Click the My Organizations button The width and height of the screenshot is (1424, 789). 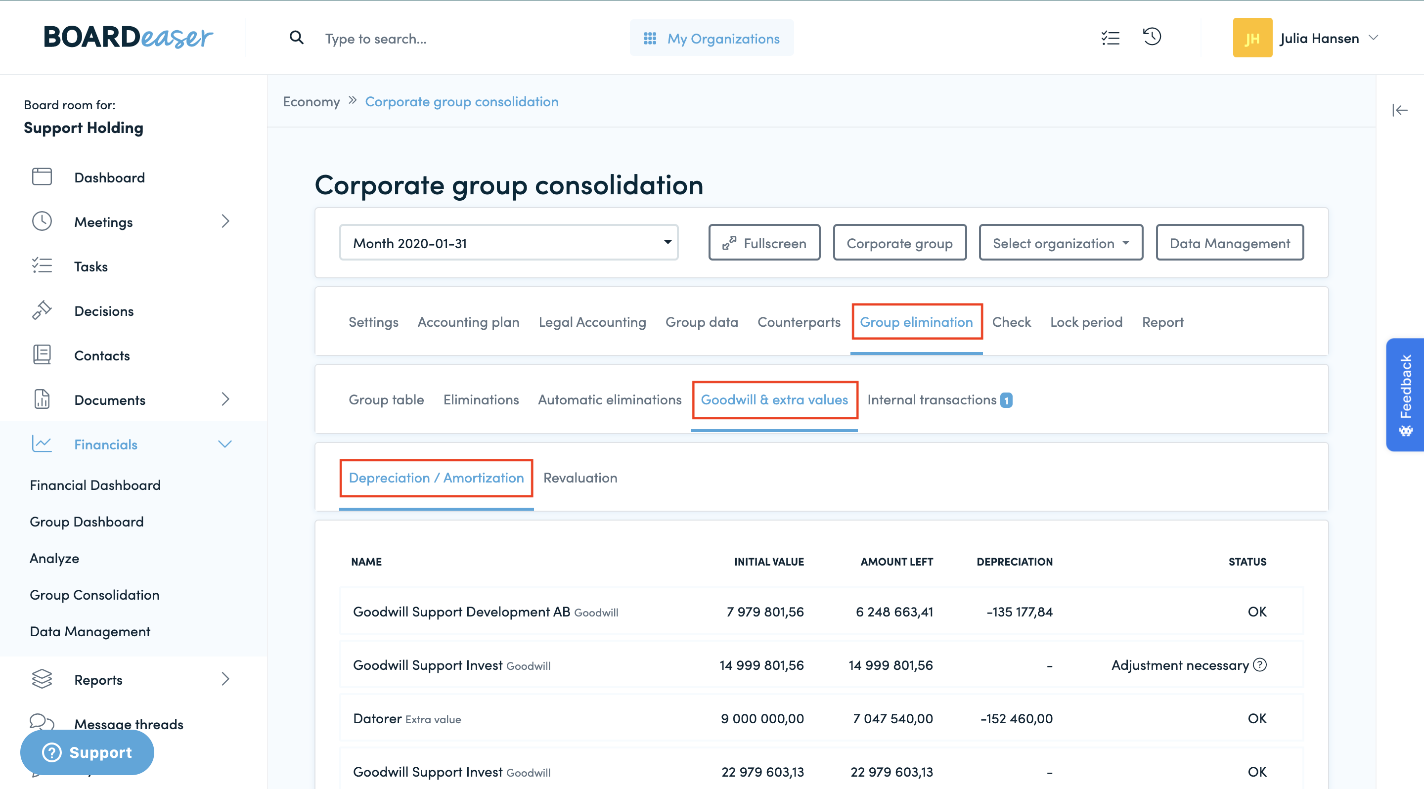coord(712,38)
